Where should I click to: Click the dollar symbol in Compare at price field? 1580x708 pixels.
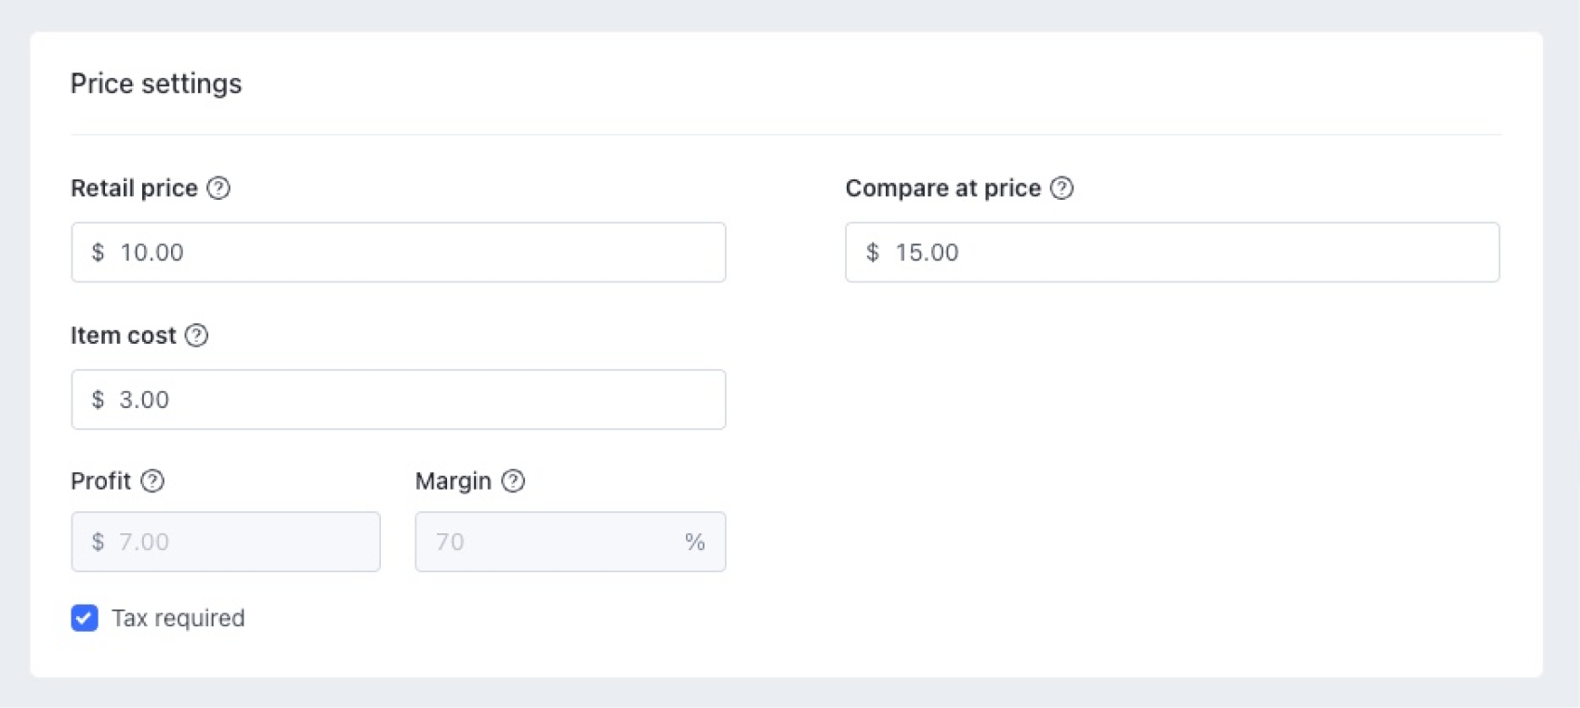point(872,253)
